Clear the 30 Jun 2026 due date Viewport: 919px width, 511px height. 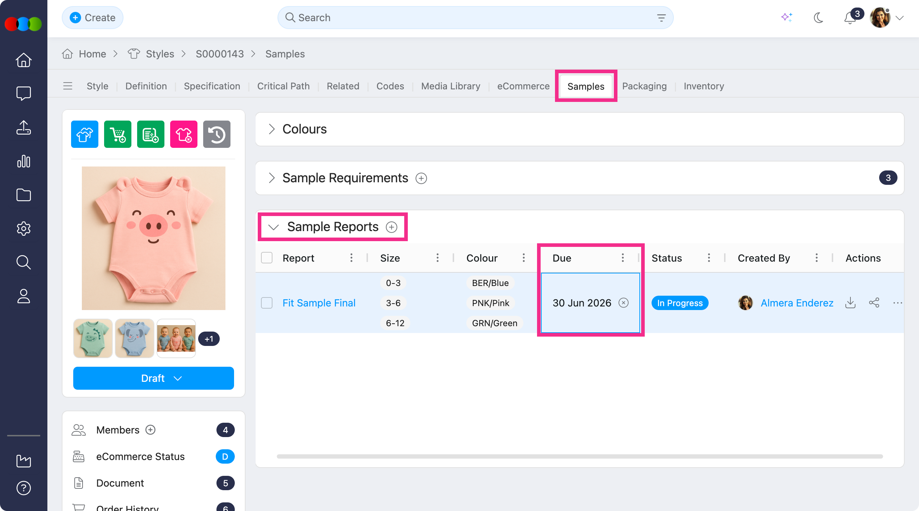[x=624, y=303]
